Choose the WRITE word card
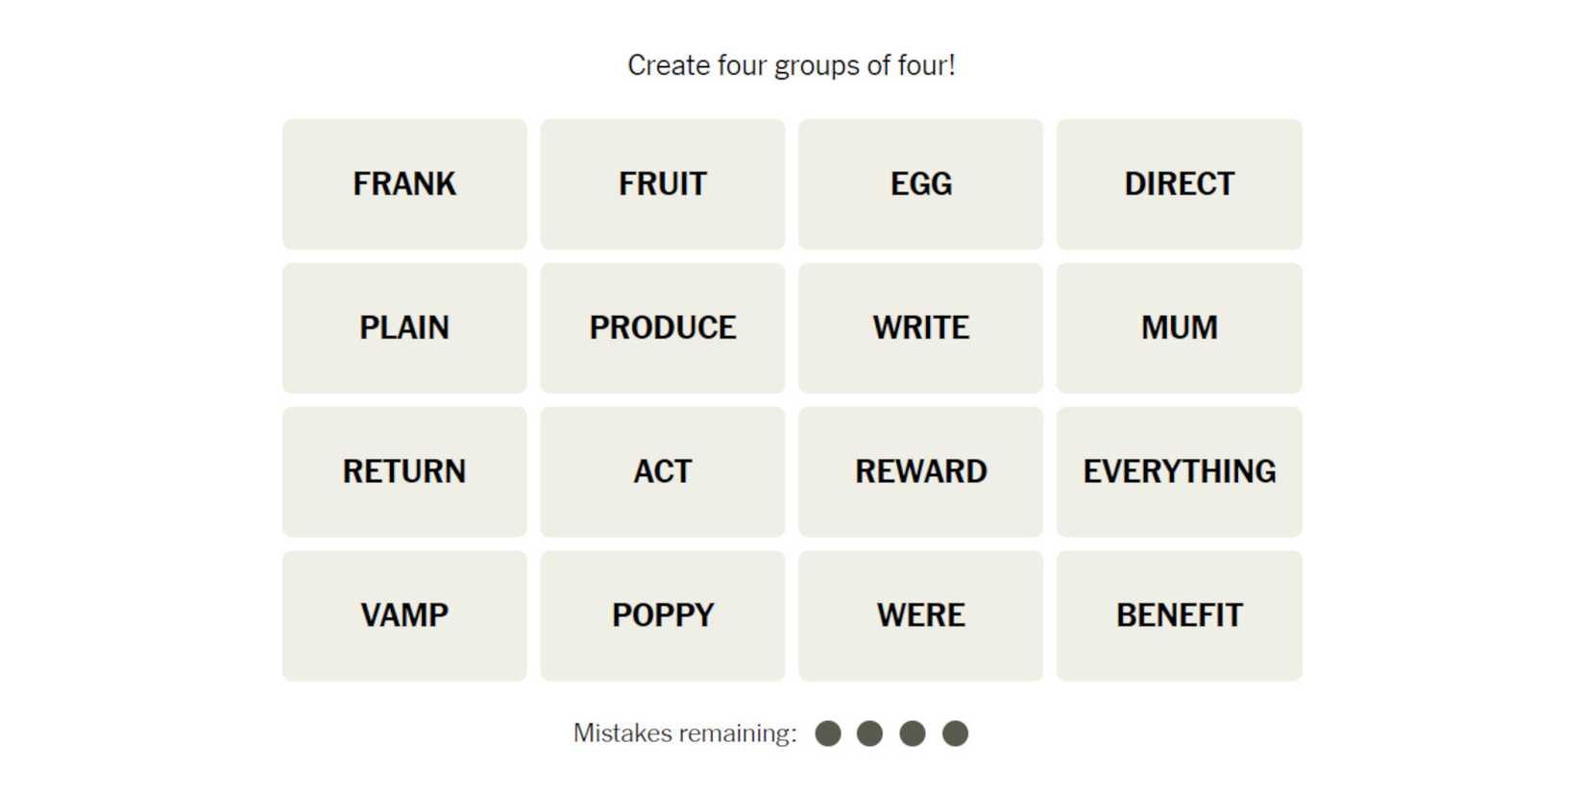The image size is (1585, 792). (x=920, y=328)
